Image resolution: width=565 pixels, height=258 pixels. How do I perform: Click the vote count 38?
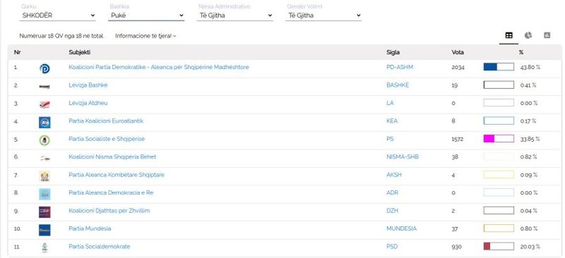[455, 157]
